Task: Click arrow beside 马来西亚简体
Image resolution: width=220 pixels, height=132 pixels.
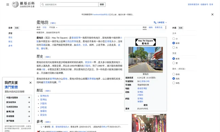Action: (29, 107)
